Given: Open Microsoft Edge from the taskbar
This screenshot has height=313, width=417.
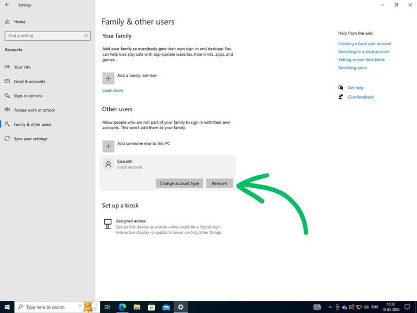Looking at the screenshot, I should point(122,307).
